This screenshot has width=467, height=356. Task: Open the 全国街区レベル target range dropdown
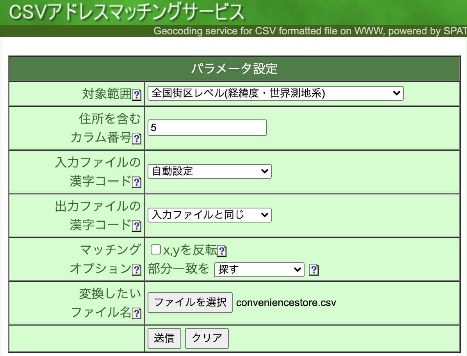[x=275, y=93]
